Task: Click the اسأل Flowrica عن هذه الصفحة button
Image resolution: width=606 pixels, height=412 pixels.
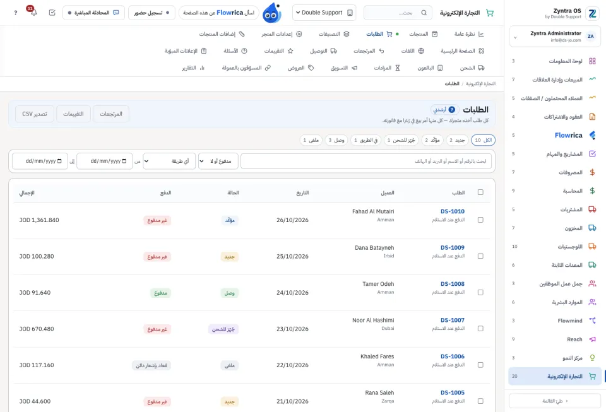Action: pos(219,13)
